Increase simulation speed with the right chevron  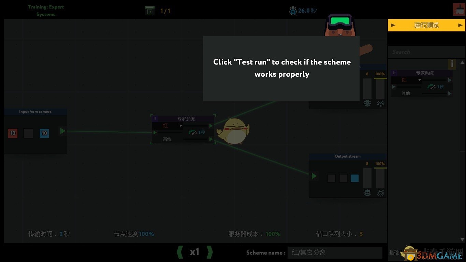209,252
